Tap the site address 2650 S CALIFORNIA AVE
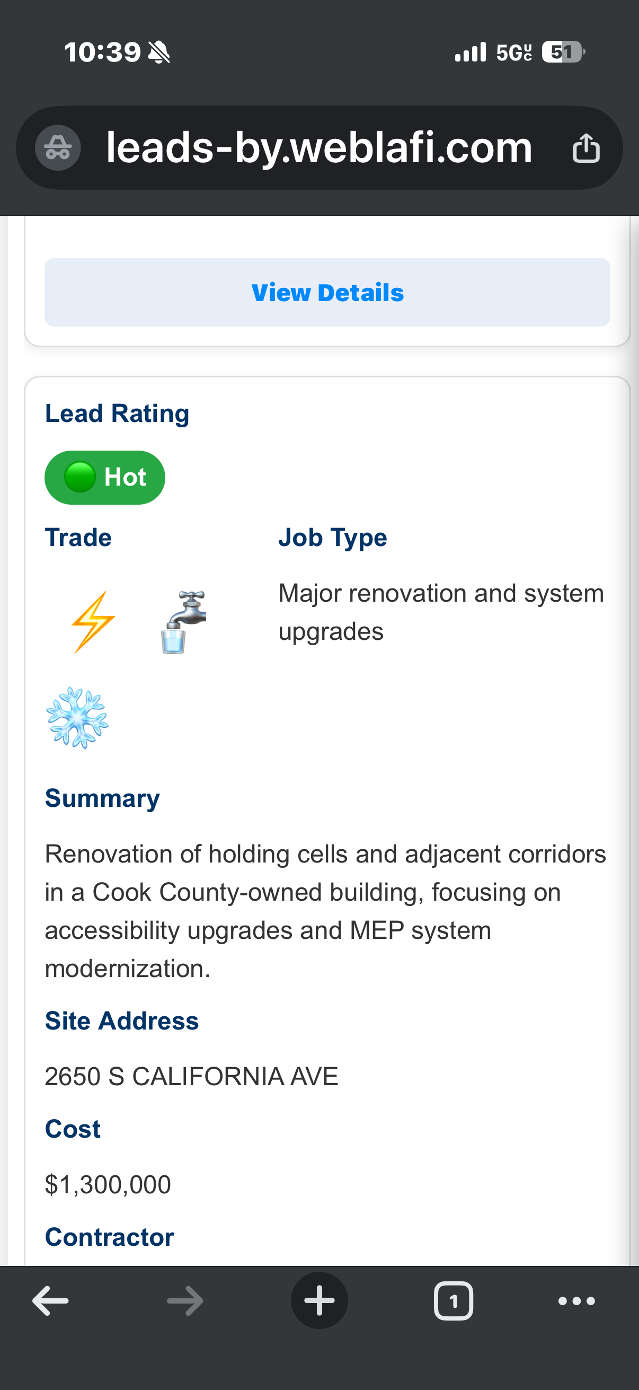 point(191,1077)
